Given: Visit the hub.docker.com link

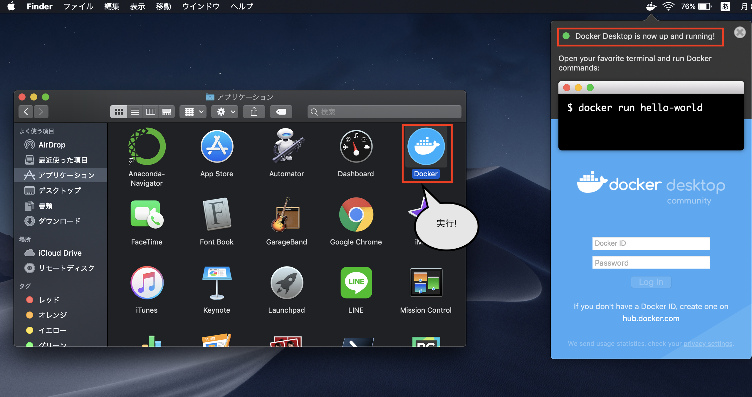Looking at the screenshot, I should click(651, 318).
